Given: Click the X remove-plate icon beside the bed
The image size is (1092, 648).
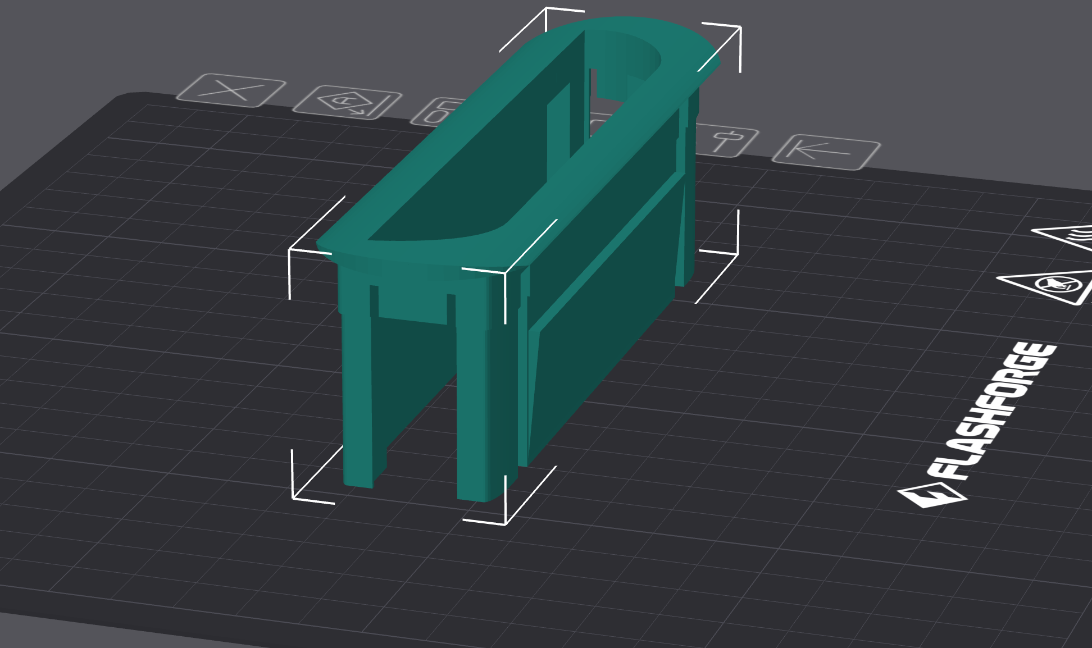Looking at the screenshot, I should [231, 90].
